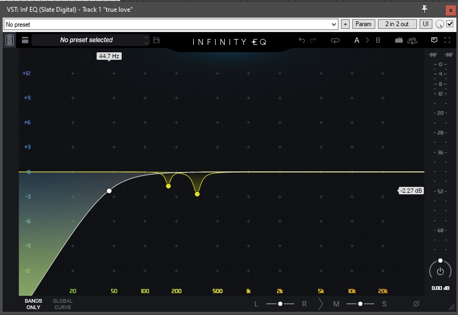Click the wet/dry mix knob
Image resolution: width=458 pixels, height=315 pixels.
[x=439, y=24]
